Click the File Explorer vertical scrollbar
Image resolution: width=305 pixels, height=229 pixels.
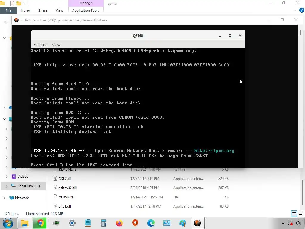[303, 192]
